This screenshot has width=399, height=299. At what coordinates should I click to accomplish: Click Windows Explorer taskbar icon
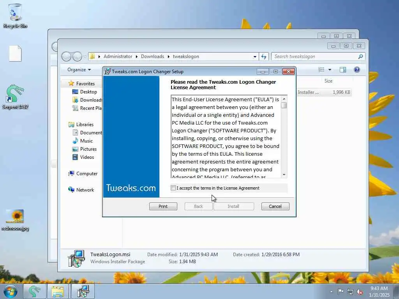click(x=58, y=291)
